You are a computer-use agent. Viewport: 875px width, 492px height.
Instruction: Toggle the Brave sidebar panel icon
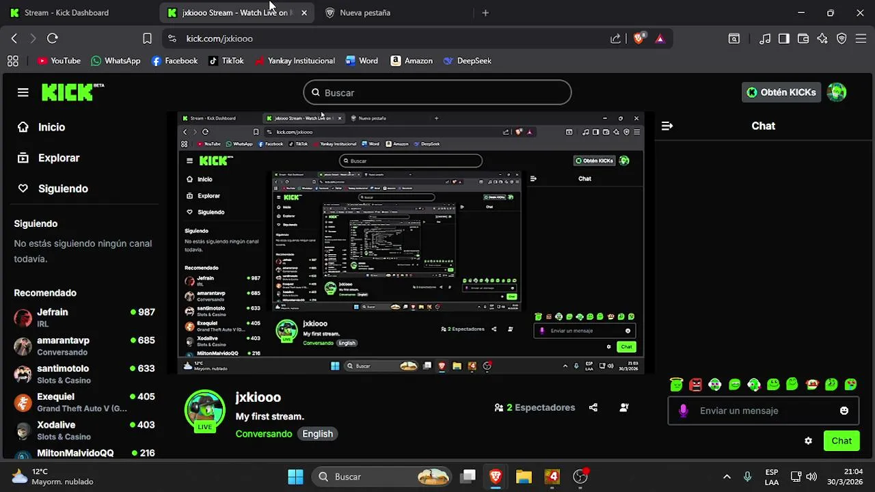tap(784, 39)
